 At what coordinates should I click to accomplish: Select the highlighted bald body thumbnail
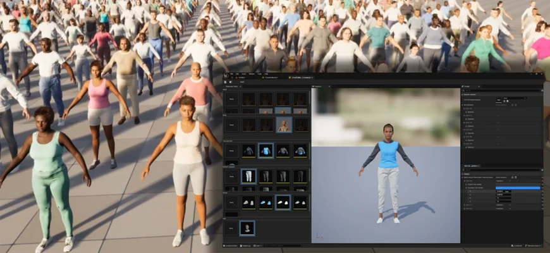[283, 125]
